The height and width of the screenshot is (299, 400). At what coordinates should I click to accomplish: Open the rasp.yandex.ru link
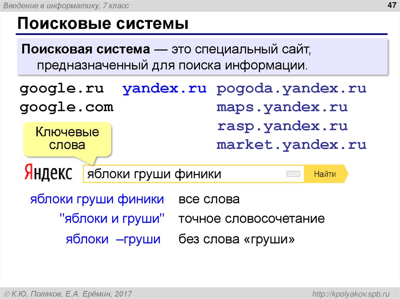coord(282,126)
